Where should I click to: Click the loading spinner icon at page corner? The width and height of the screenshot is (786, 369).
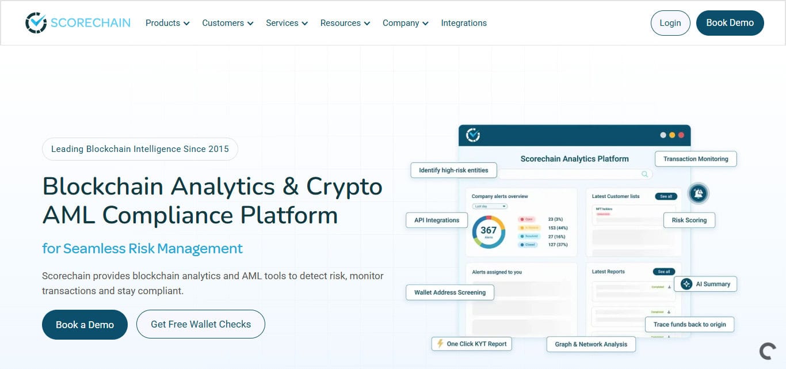pyautogui.click(x=767, y=351)
